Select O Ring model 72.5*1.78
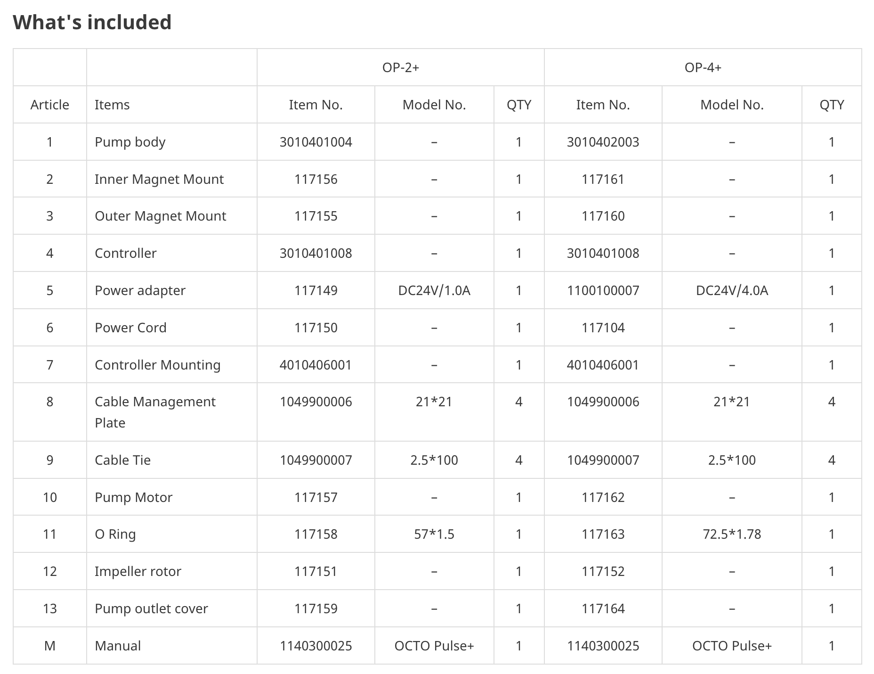 [732, 534]
